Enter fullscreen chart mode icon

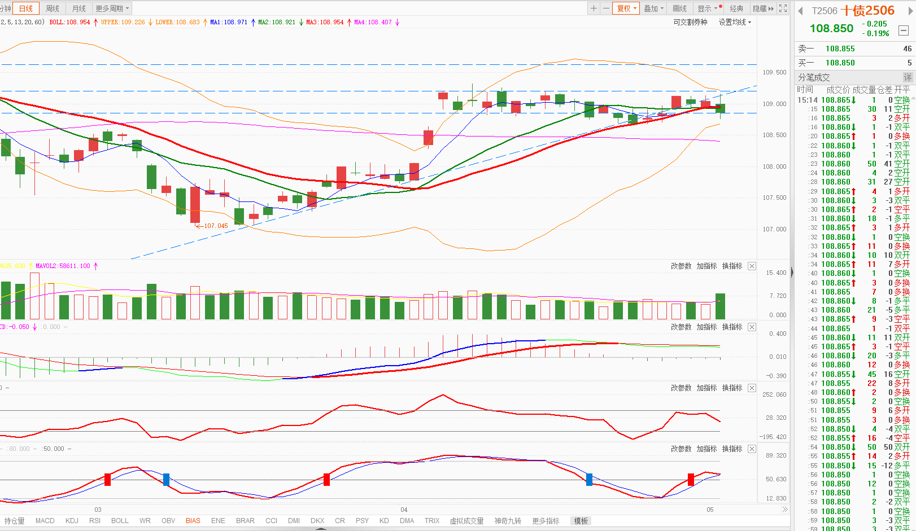(x=783, y=8)
